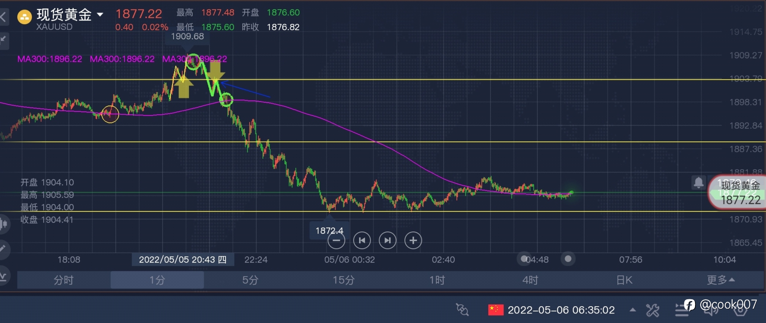The width and height of the screenshot is (766, 323).
Task: Open the candlestick chart type icon
Action: [x=4, y=223]
